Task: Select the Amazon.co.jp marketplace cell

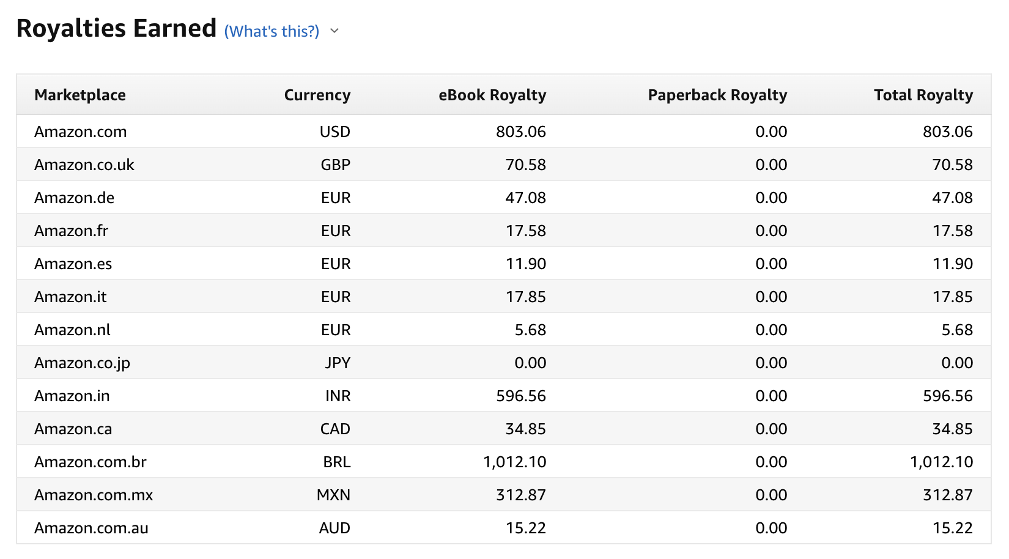Action: [x=82, y=363]
